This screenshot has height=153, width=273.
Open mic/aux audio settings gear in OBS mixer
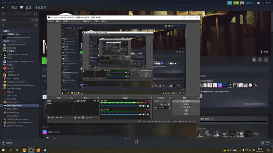(148, 114)
